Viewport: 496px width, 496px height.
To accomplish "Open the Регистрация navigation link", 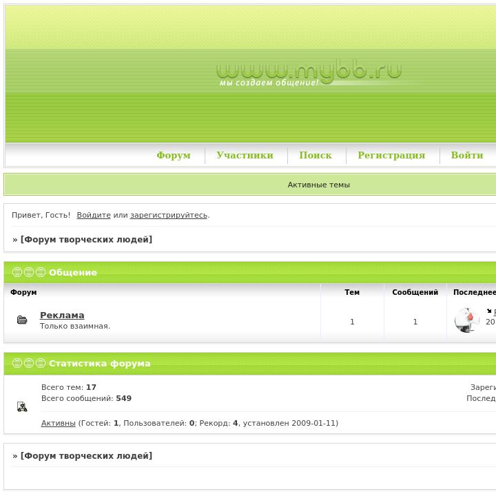I will 391,155.
